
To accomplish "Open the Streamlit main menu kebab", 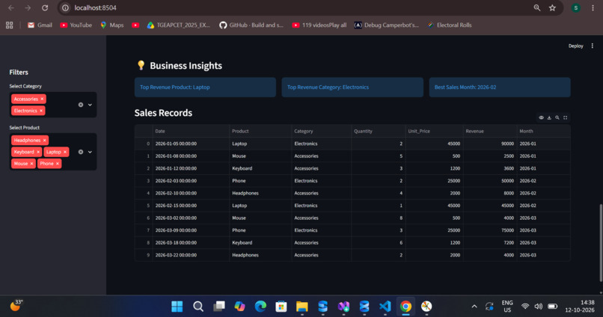I will pyautogui.click(x=593, y=46).
